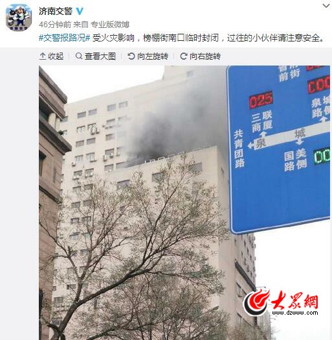
Task: Visit the 济南交警 username link
Action: coord(56,11)
